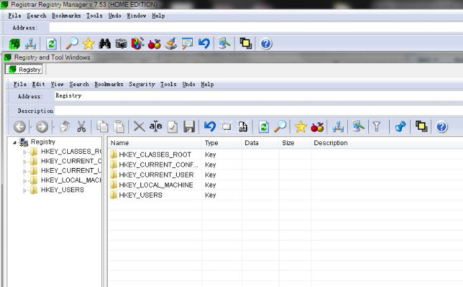Open Bookmarks menu in the top menu bar

point(66,15)
